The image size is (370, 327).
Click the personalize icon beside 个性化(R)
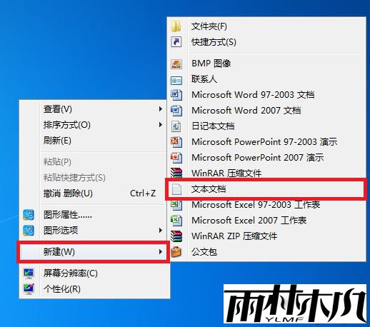[x=29, y=289]
